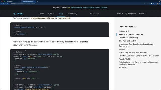Viewport: 161px width, 90px height.
Task: Go forward with the browser forward arrow
Action: (x=3, y=4)
